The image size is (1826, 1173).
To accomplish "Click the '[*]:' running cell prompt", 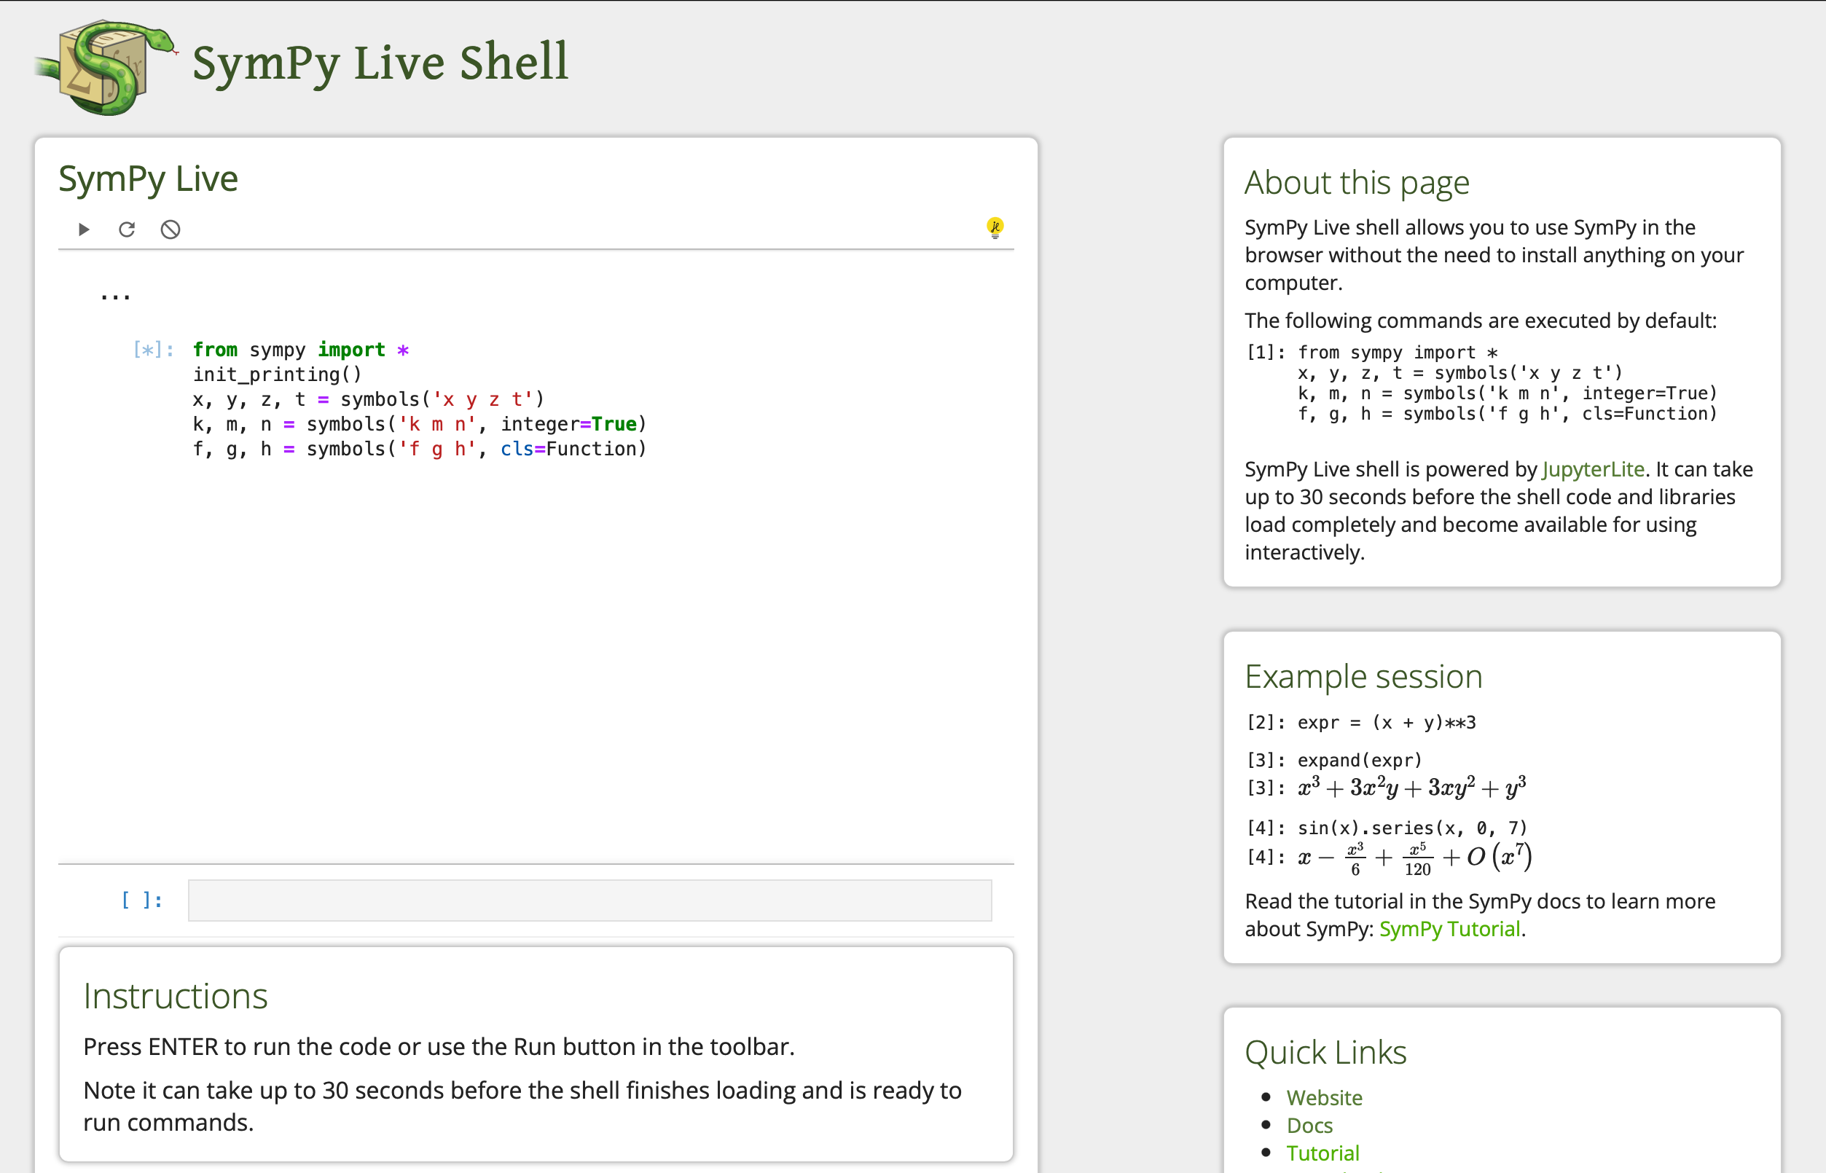I will tap(154, 350).
